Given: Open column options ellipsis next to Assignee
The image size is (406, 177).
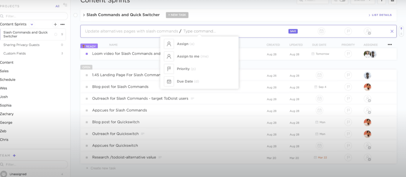Looking at the screenshot, I should tap(389, 45).
